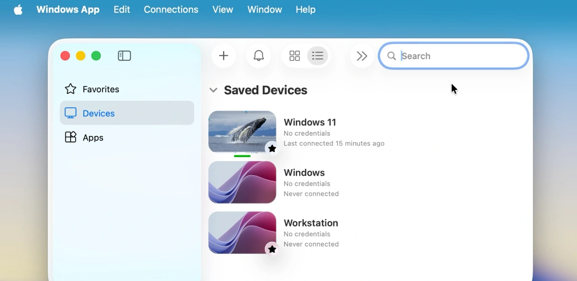Viewport: 577px width, 281px height.
Task: Switch to list view
Action: coord(318,56)
